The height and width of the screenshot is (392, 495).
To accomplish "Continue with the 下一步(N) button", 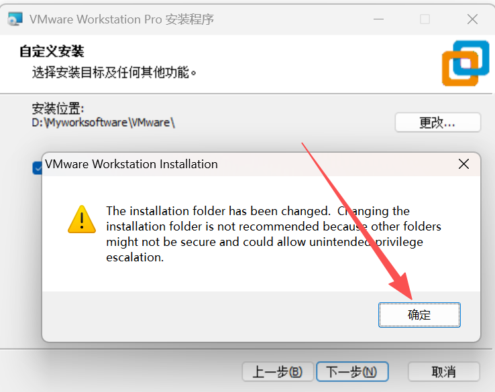I will point(352,372).
